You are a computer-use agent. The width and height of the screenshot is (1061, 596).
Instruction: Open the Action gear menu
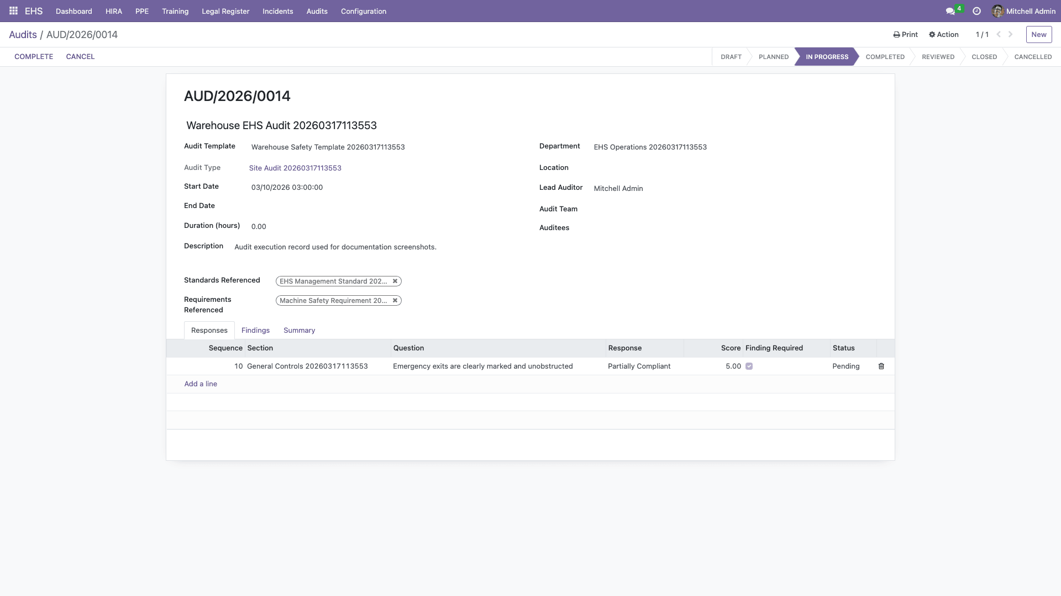click(943, 34)
